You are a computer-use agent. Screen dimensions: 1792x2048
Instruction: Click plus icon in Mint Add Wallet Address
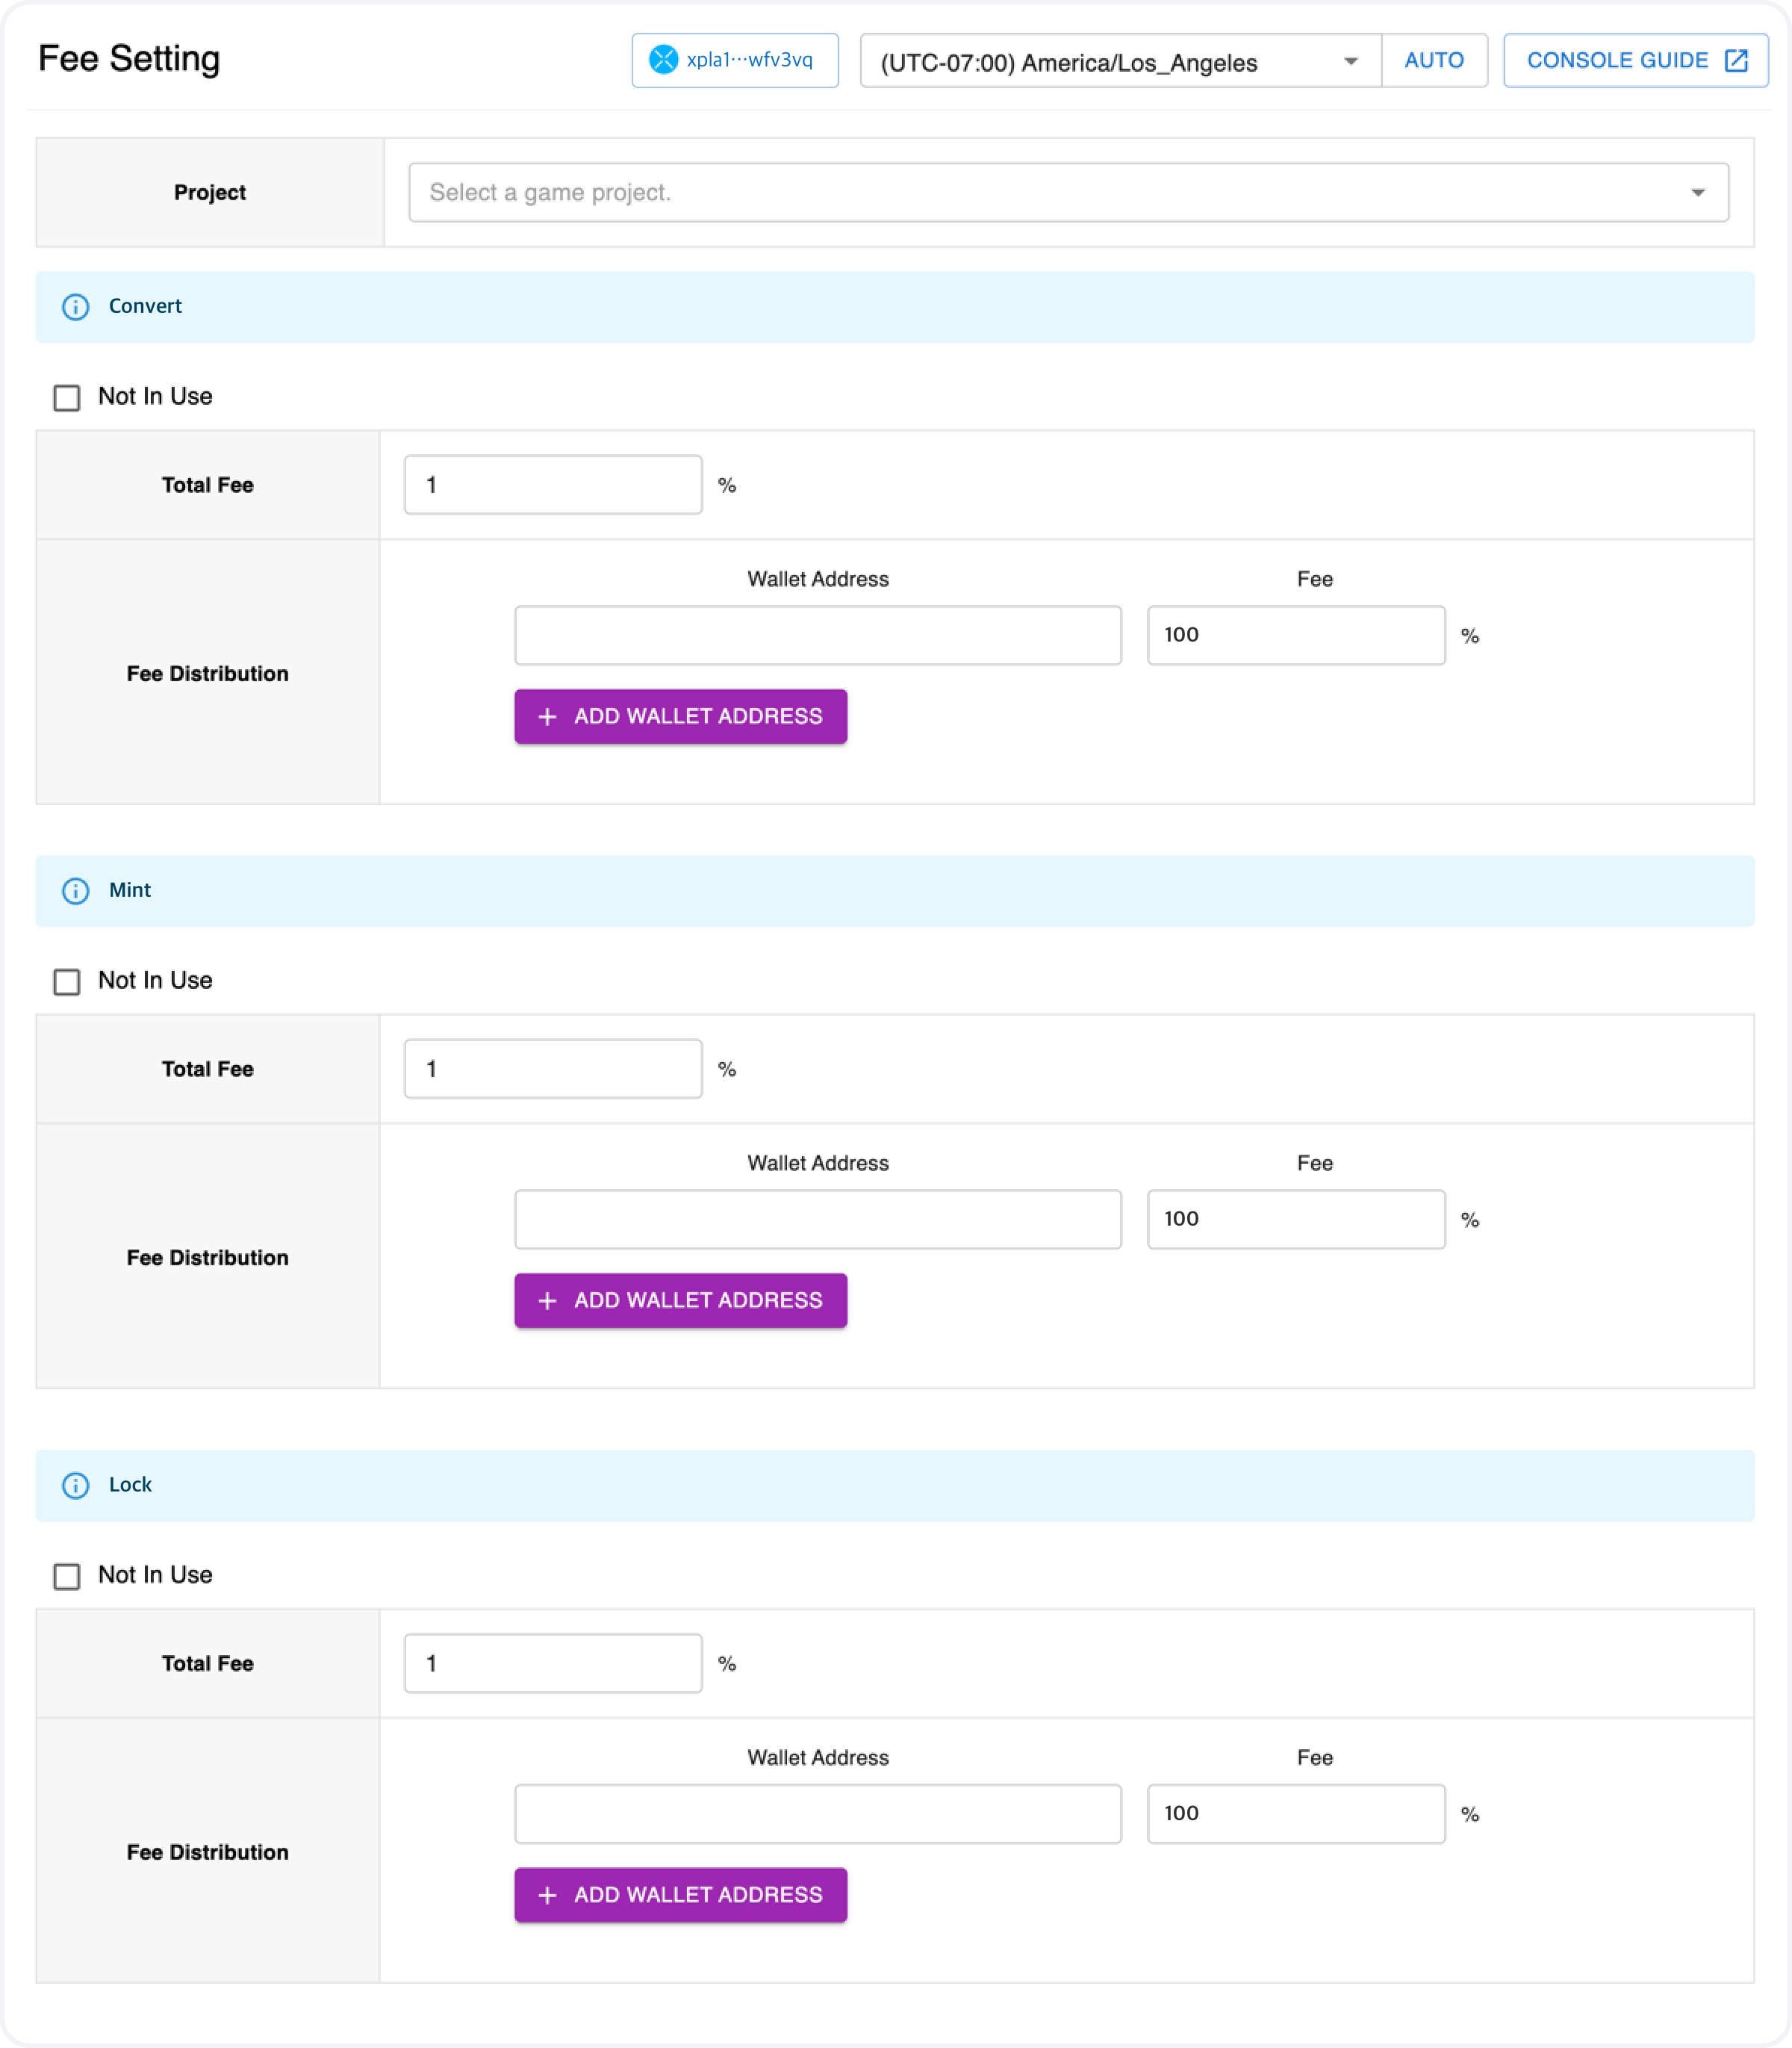pos(547,1300)
